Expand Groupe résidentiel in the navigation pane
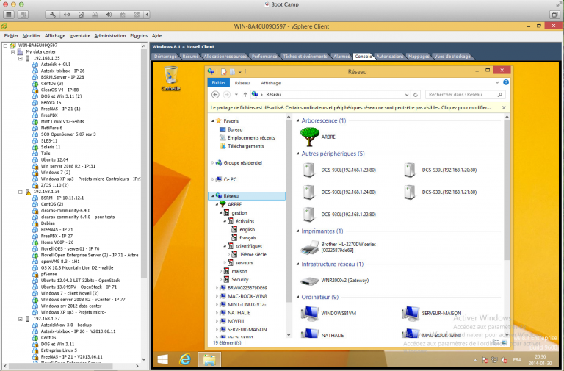 (x=212, y=162)
